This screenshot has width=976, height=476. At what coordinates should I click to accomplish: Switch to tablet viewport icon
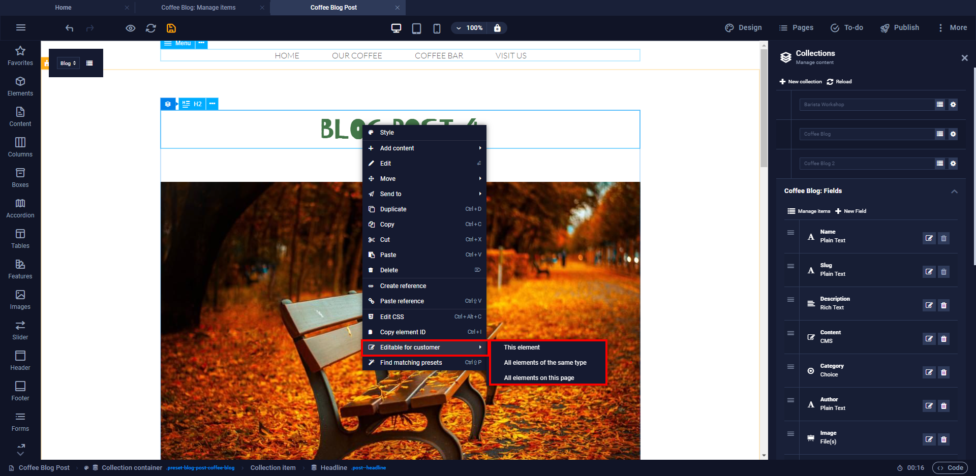(x=416, y=28)
